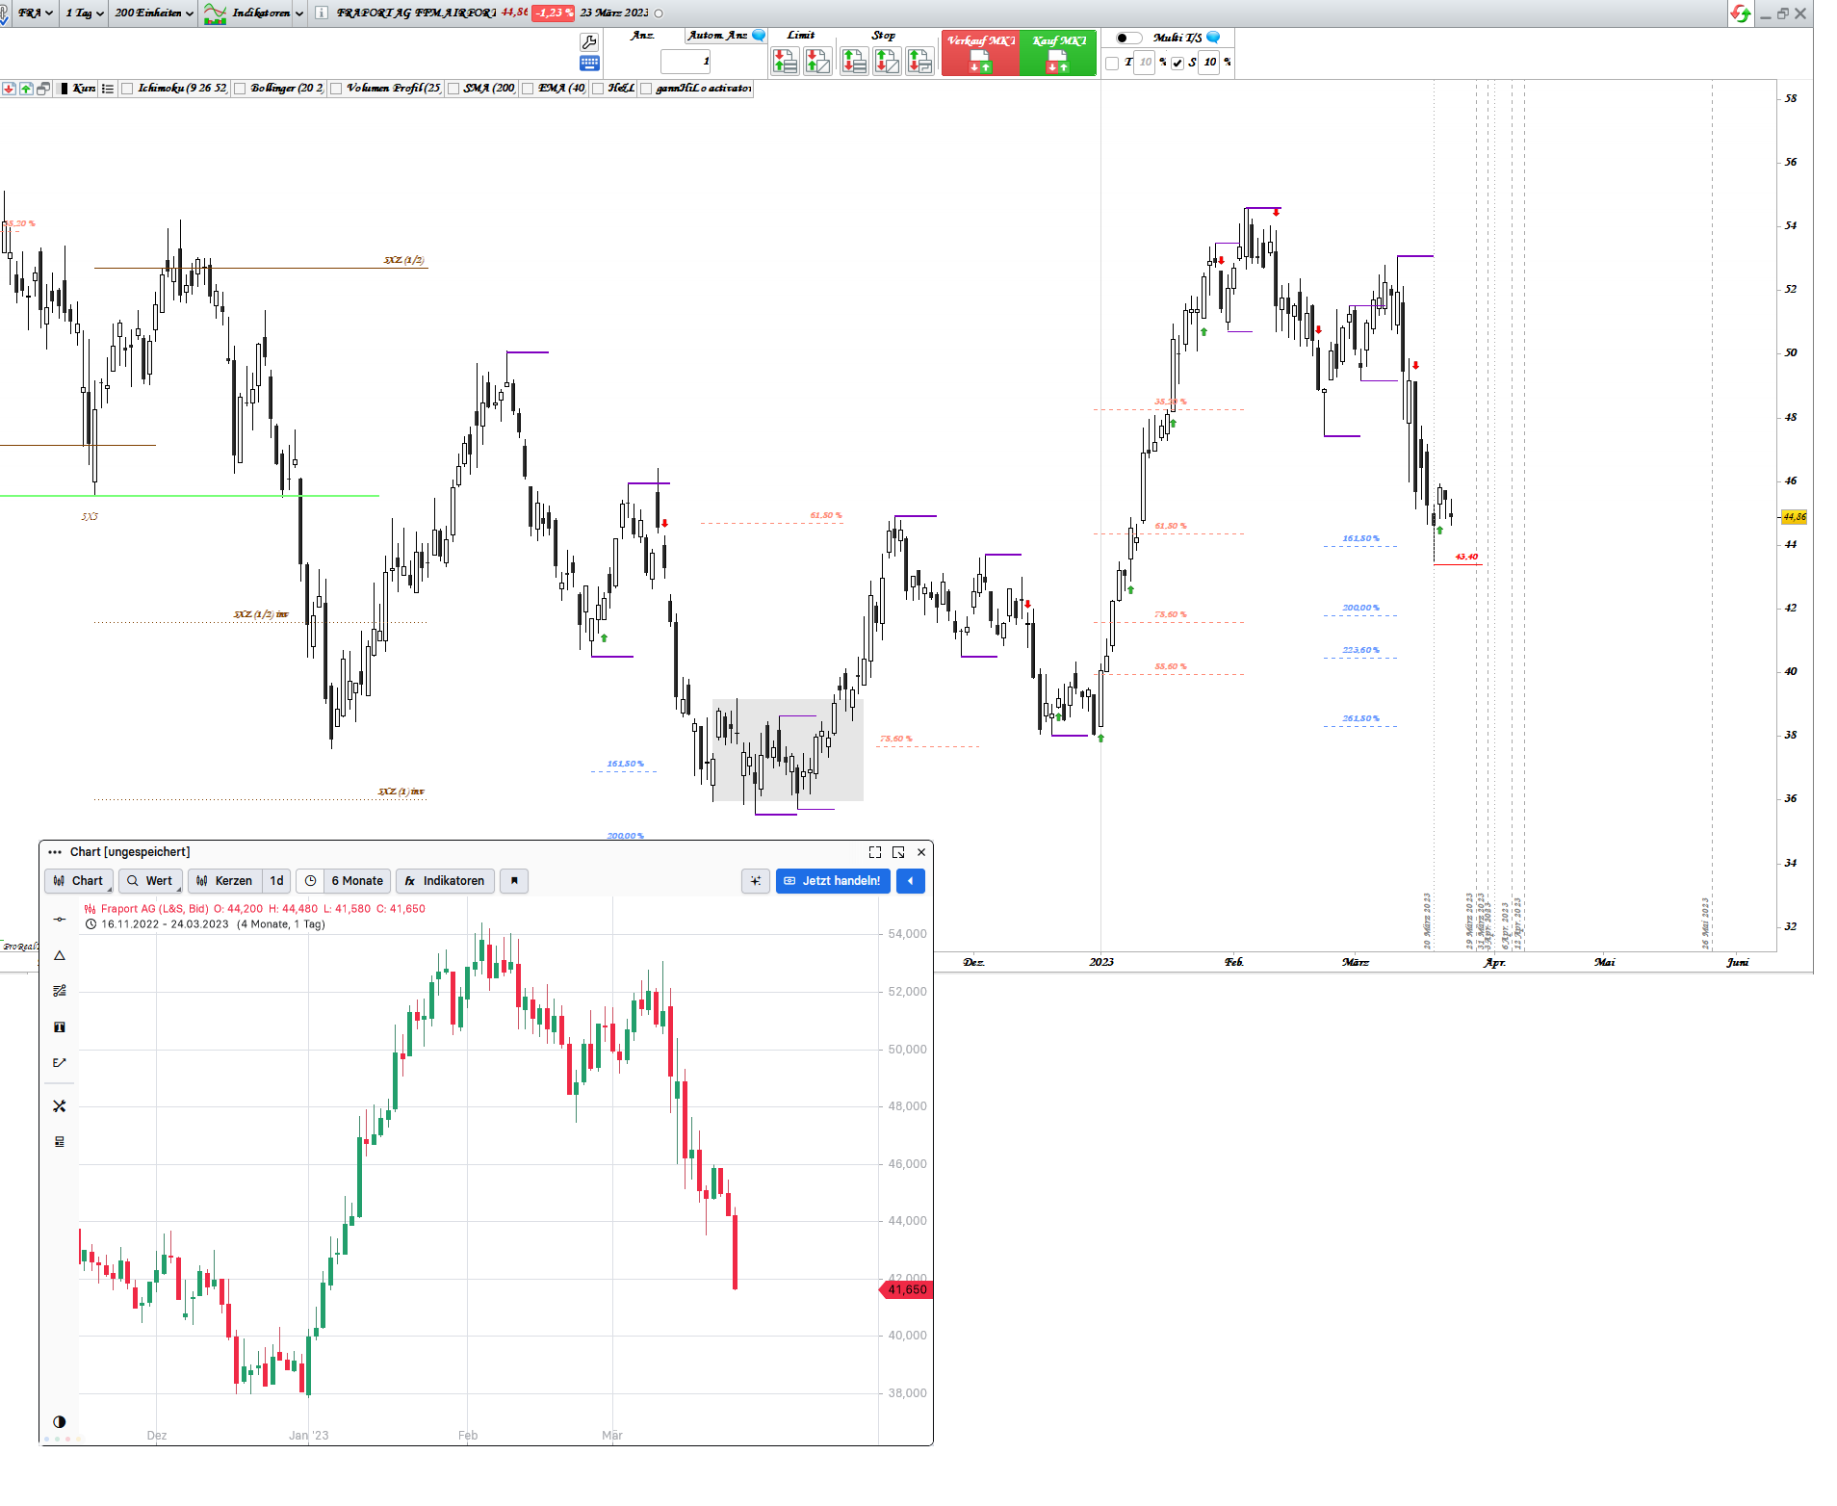Expand the Indikatoren dropdown arrow in top bar

click(x=299, y=13)
